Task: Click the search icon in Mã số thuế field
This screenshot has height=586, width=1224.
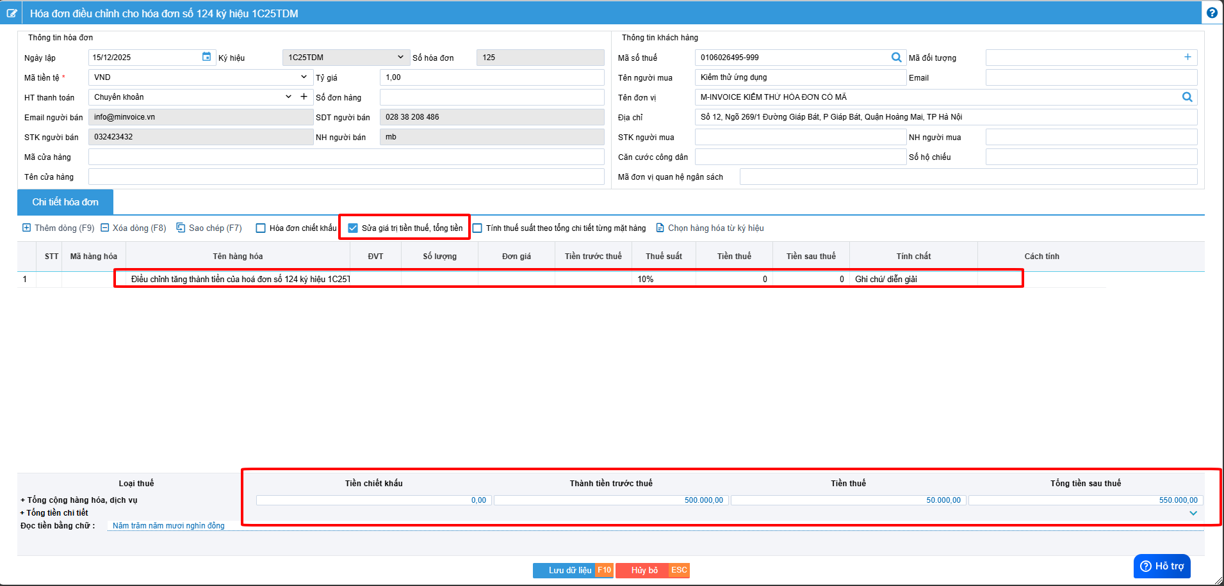Action: (x=896, y=58)
